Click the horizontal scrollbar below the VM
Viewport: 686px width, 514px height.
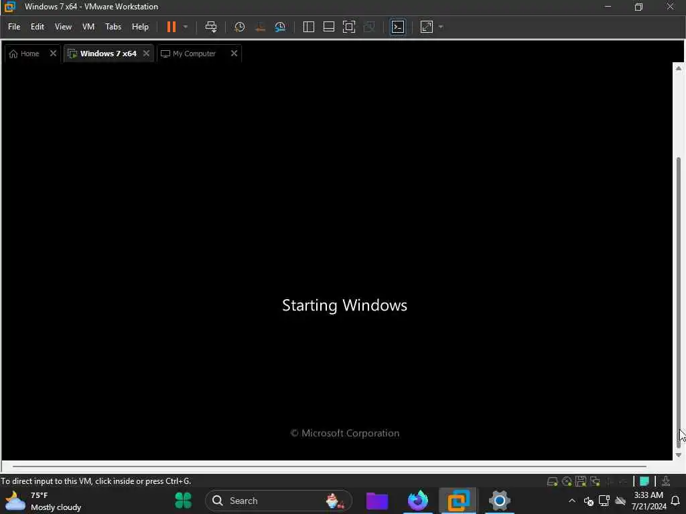pyautogui.click(x=330, y=466)
